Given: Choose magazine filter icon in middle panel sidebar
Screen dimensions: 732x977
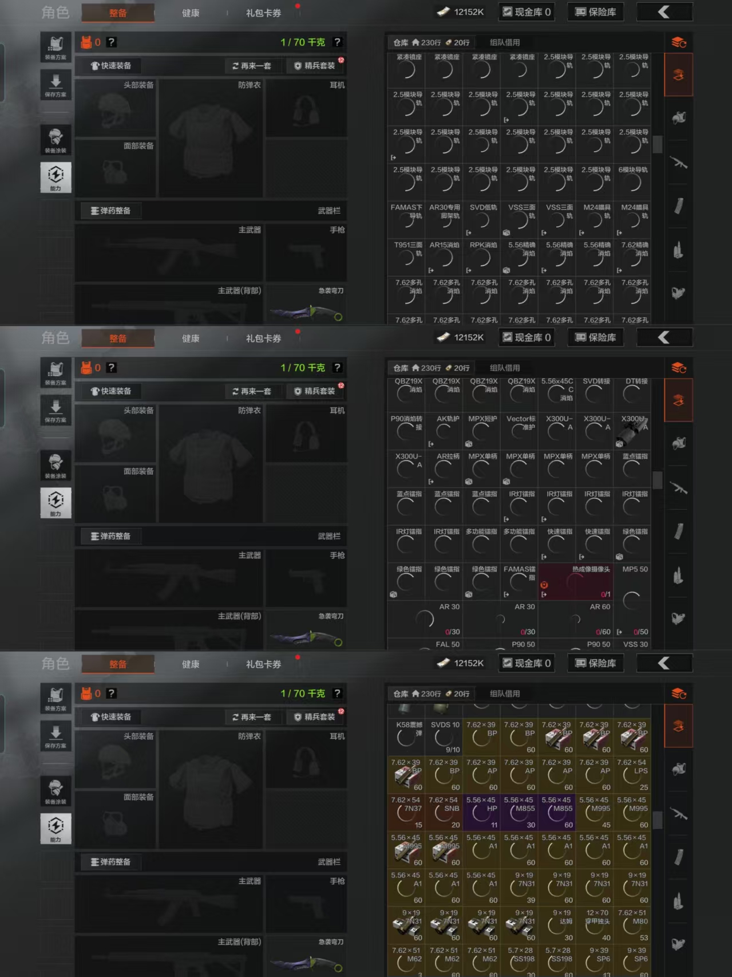Looking at the screenshot, I should point(679,531).
